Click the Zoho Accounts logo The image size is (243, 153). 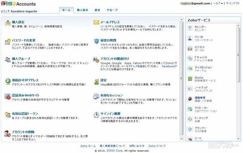coord(18,4)
